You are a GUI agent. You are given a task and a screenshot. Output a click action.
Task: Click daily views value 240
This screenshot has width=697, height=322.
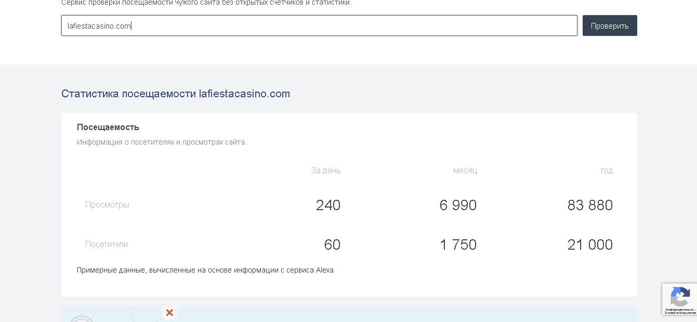click(328, 205)
